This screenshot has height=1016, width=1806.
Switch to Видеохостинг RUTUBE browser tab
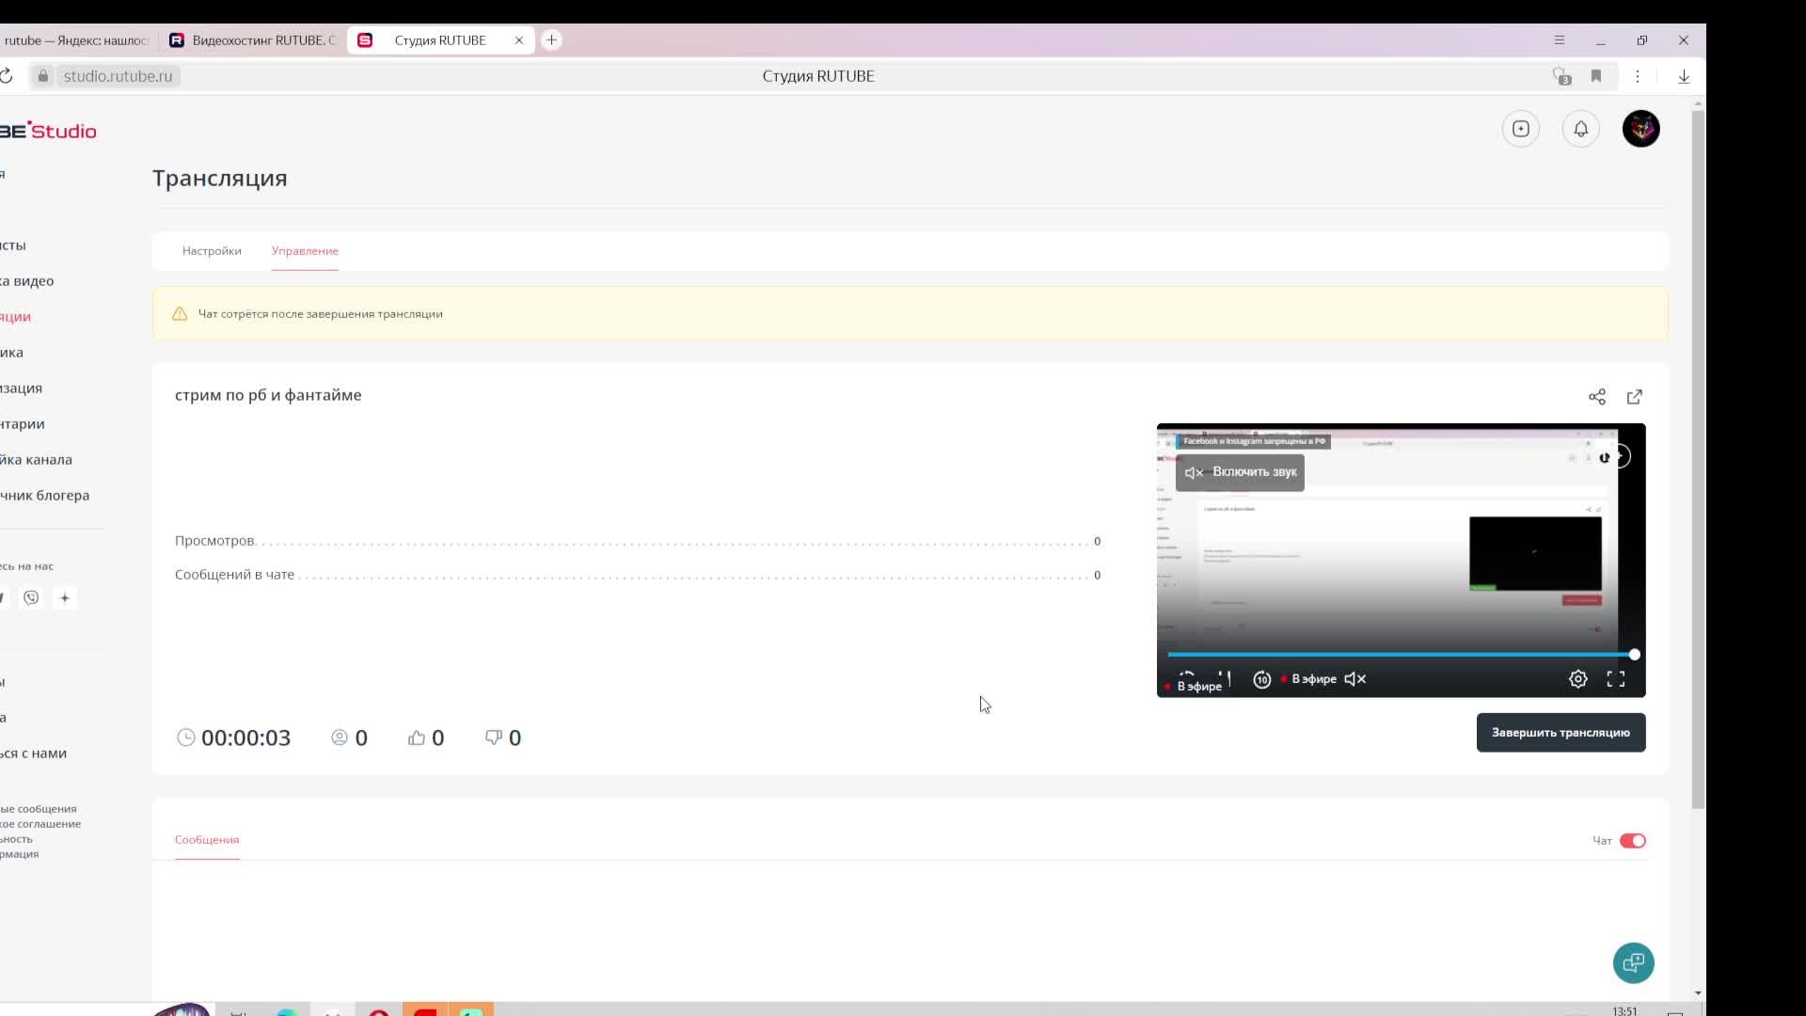click(253, 40)
